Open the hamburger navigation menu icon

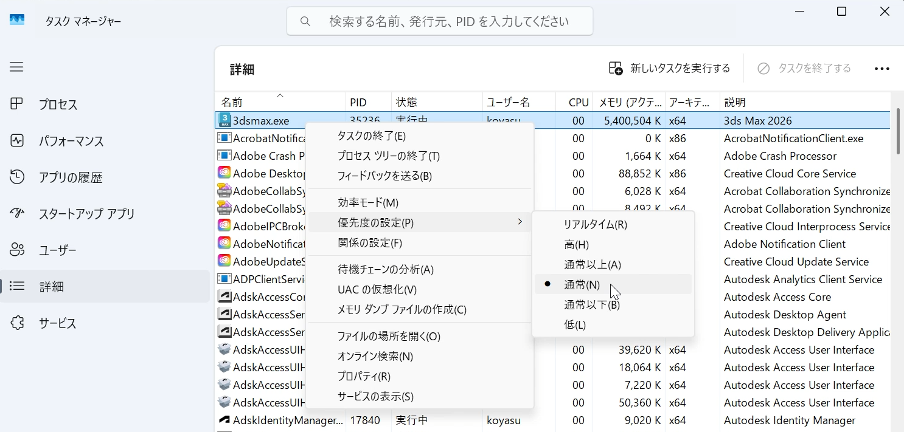(x=16, y=67)
